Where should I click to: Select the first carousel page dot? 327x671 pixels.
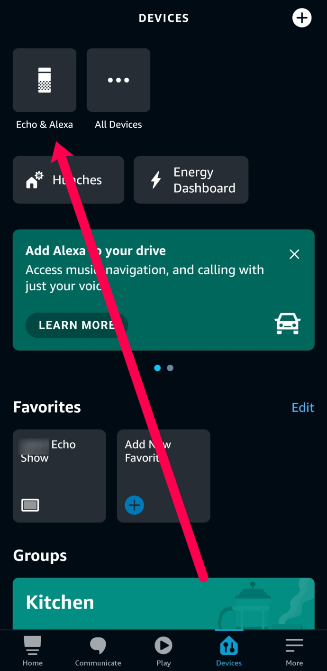(x=157, y=368)
